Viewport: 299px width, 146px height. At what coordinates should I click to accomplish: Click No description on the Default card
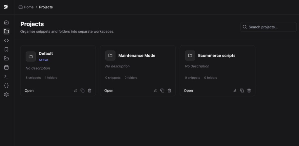38,68
